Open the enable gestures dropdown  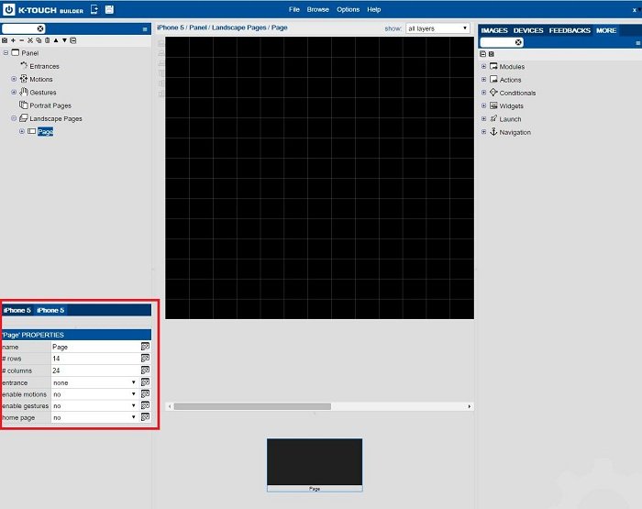pos(94,405)
